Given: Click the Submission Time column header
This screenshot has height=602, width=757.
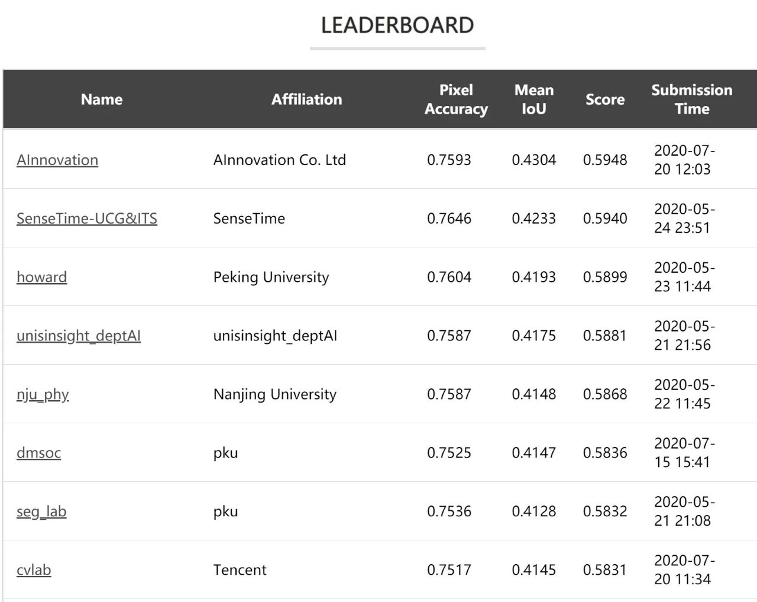Looking at the screenshot, I should (691, 99).
